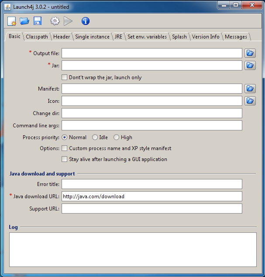Viewport: 265px width, 277px height.
Task: Open an existing configuration file
Action: (x=24, y=21)
